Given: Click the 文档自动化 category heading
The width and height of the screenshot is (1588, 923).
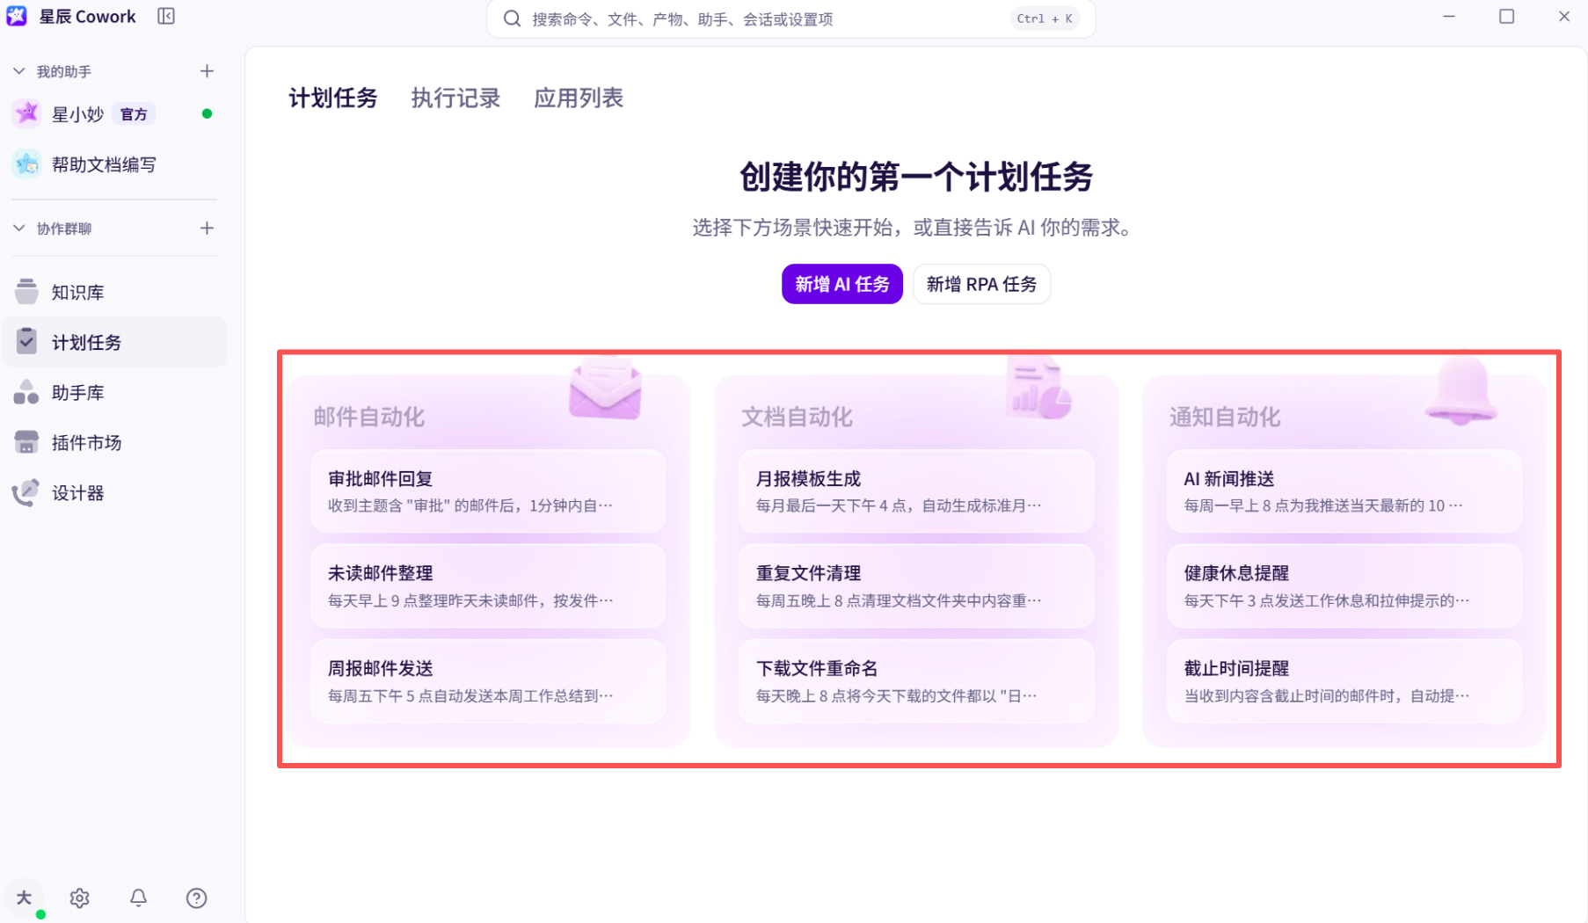Looking at the screenshot, I should (x=797, y=417).
